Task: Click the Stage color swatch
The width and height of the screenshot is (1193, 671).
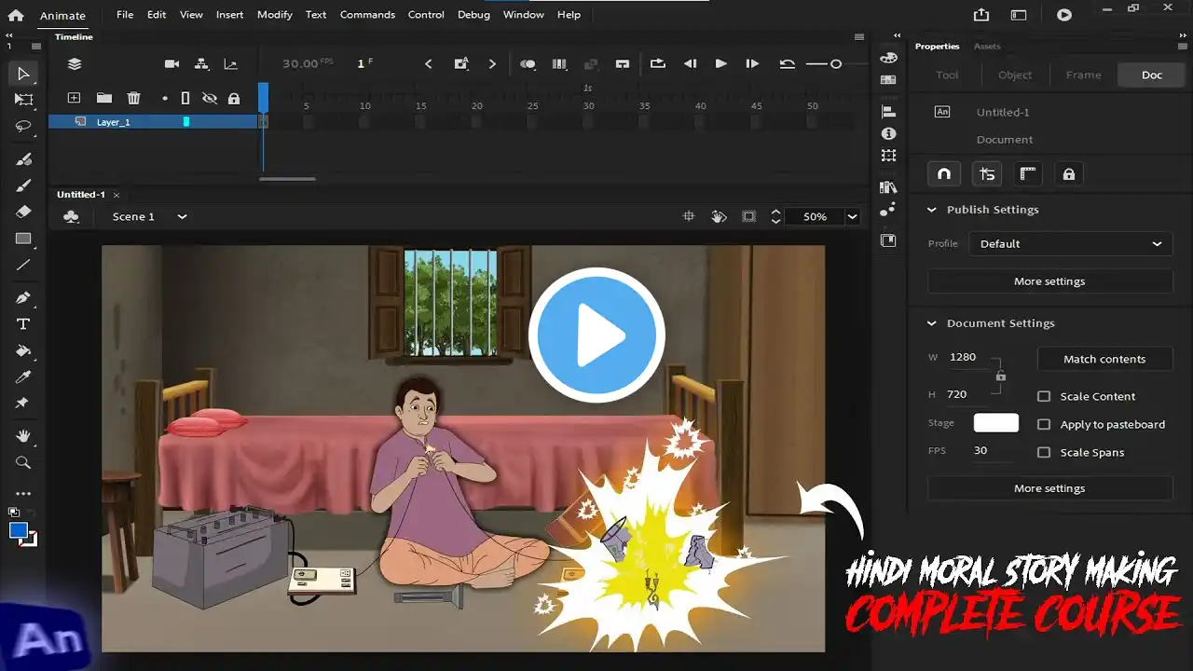Action: [x=995, y=422]
